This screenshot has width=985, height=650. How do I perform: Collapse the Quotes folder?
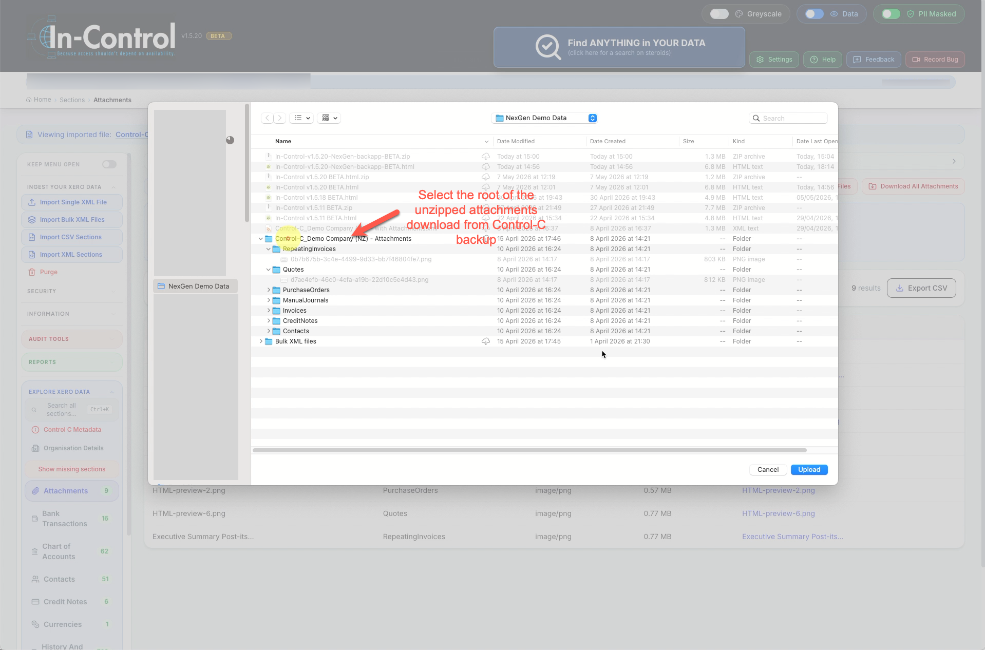click(x=269, y=270)
